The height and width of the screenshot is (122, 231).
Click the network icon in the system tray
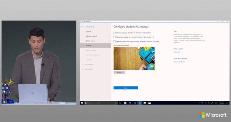[206, 103]
